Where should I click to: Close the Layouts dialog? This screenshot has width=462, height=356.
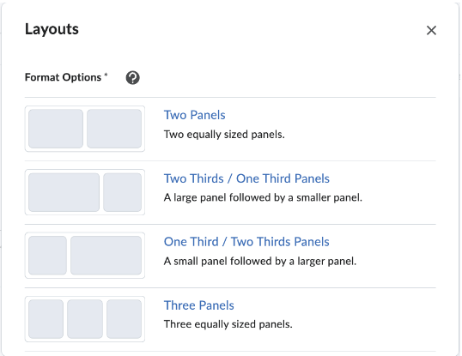coord(431,30)
